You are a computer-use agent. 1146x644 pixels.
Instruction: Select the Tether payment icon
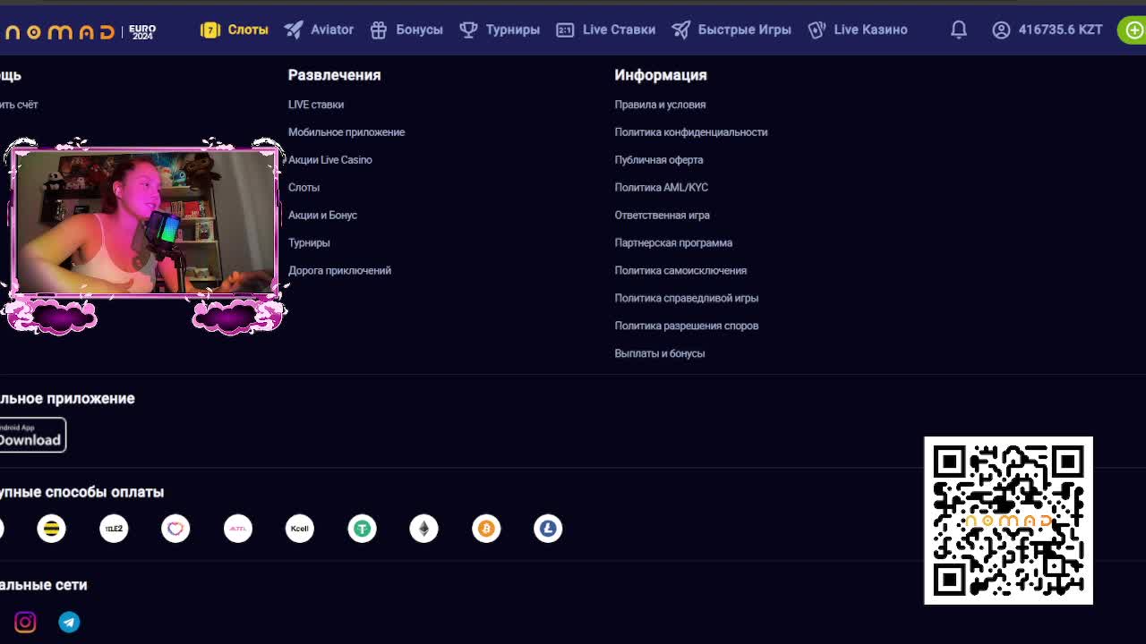point(362,529)
